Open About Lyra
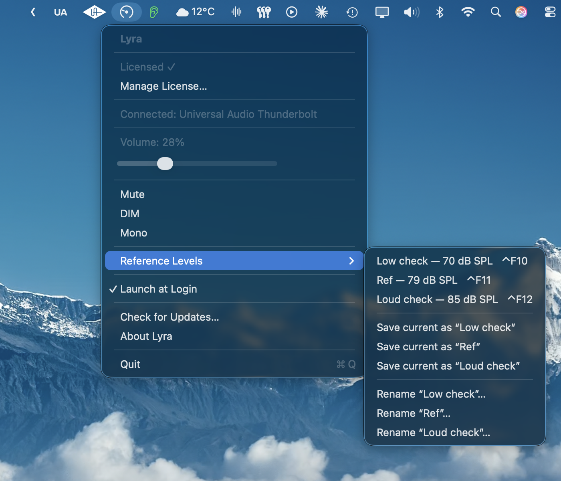 234,336
